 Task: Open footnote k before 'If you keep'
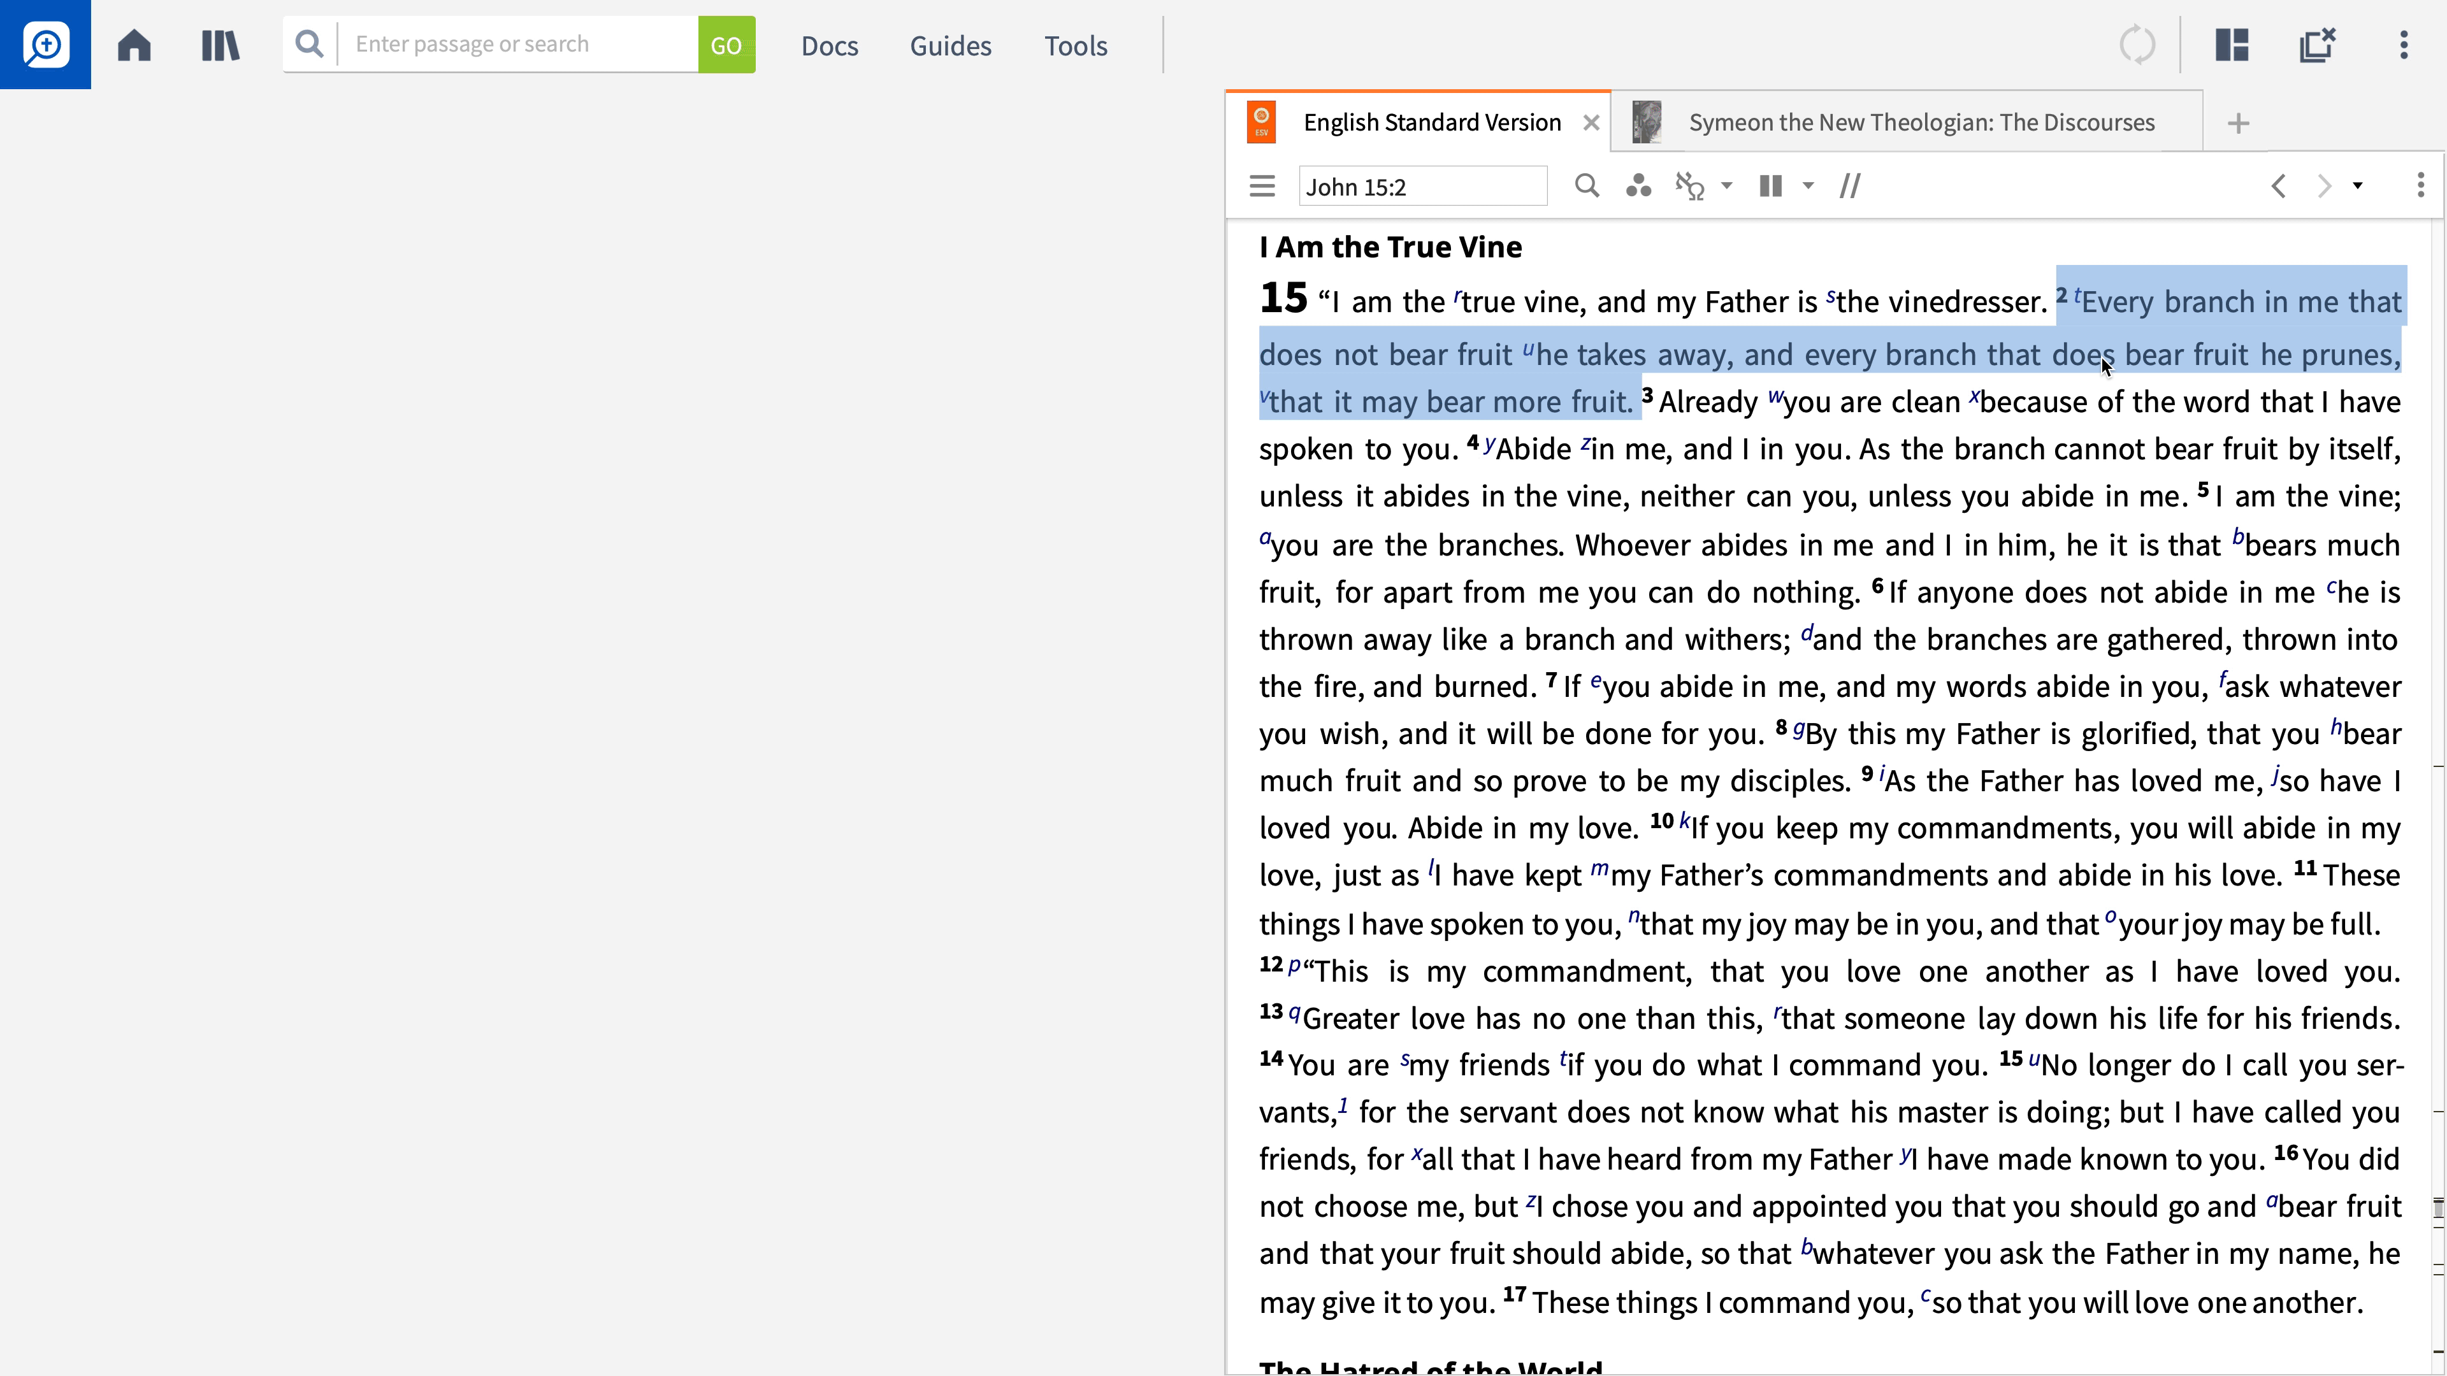(x=1684, y=821)
